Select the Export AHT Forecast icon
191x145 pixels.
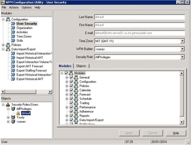coord(13,66)
